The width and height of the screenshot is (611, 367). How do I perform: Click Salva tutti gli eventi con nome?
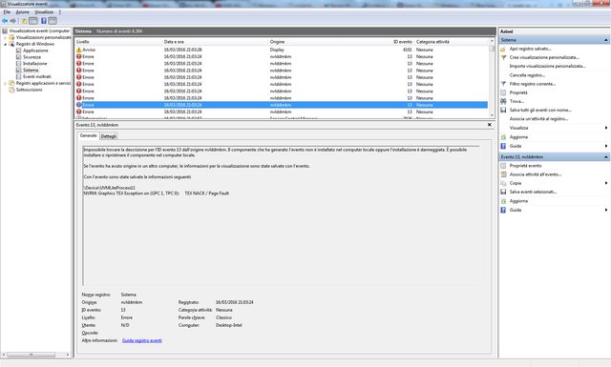click(x=540, y=111)
